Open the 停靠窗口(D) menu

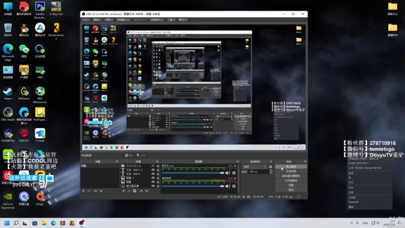click(124, 20)
